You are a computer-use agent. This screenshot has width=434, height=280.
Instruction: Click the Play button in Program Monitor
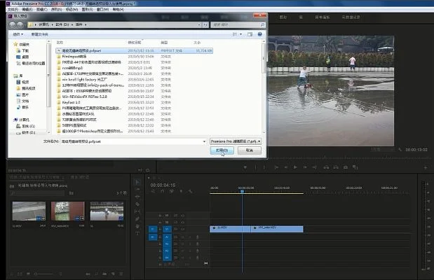[x=295, y=167]
